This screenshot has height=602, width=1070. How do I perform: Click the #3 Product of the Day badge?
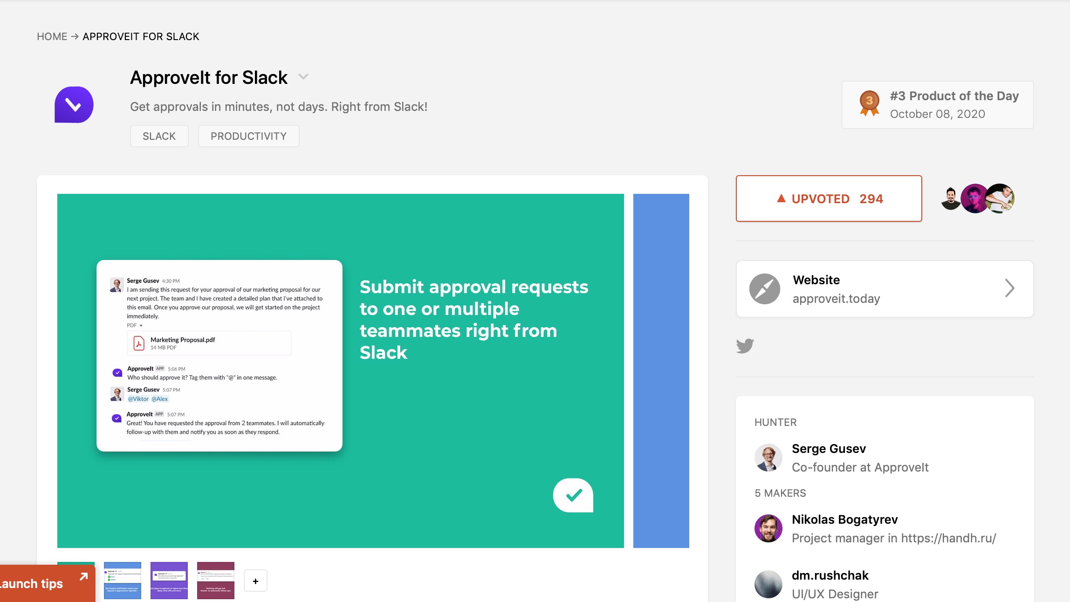coord(938,105)
